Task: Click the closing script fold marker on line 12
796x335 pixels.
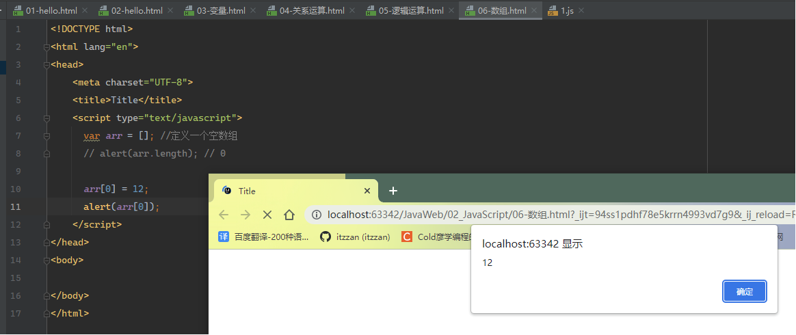Action: coord(47,224)
